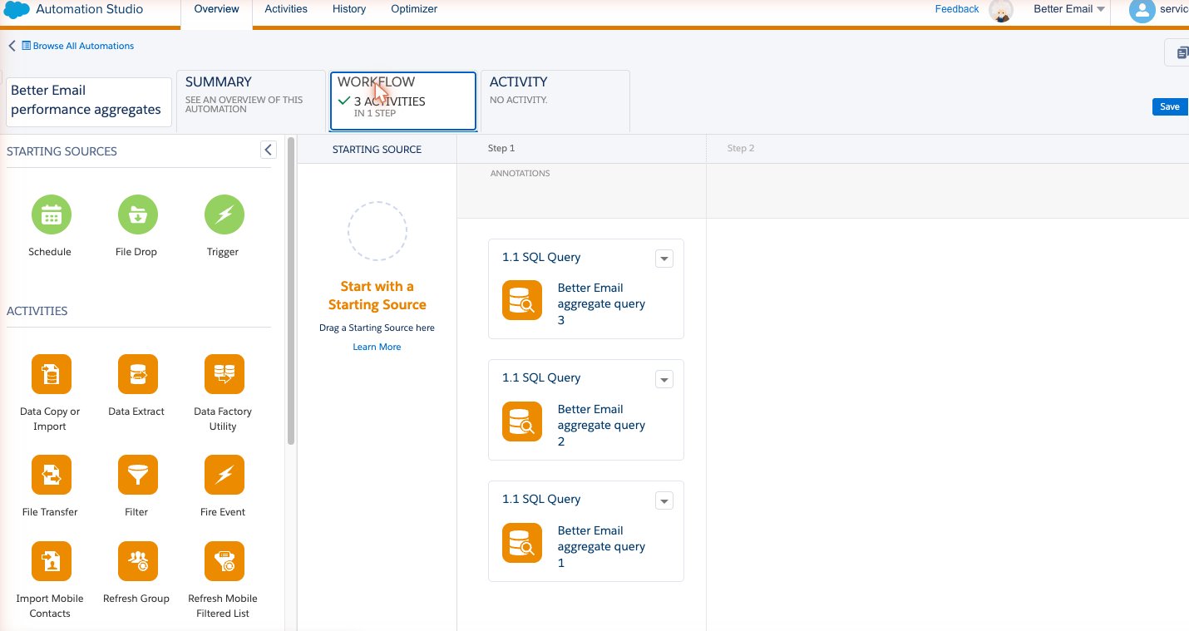Collapse the left sources panel with chevron
Screen dimensions: 1189x631
click(x=269, y=150)
